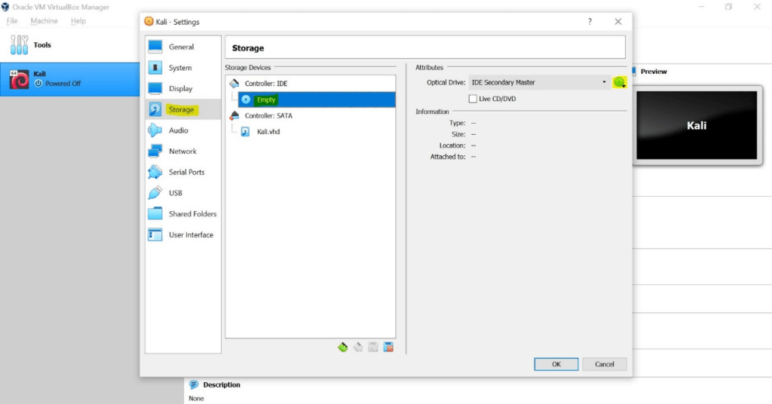Click the choose disk image icon button

click(620, 83)
